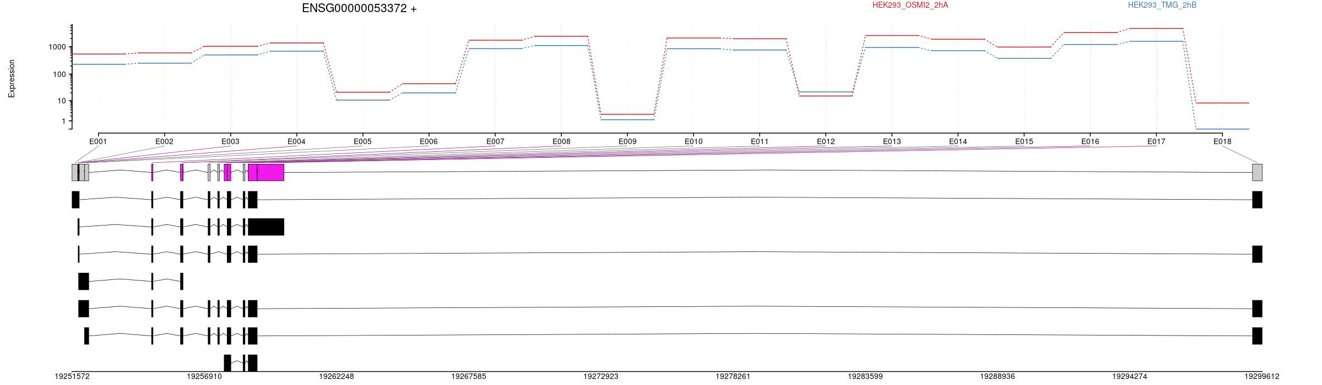
Task: Click genomic coordinate 19288936
Action: 998,377
